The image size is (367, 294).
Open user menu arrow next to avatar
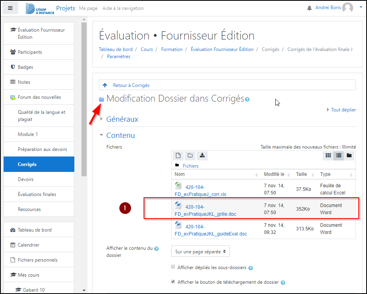(360, 8)
